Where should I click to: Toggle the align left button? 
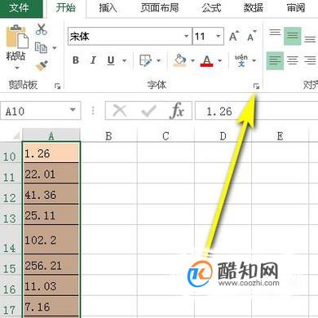coord(275,60)
